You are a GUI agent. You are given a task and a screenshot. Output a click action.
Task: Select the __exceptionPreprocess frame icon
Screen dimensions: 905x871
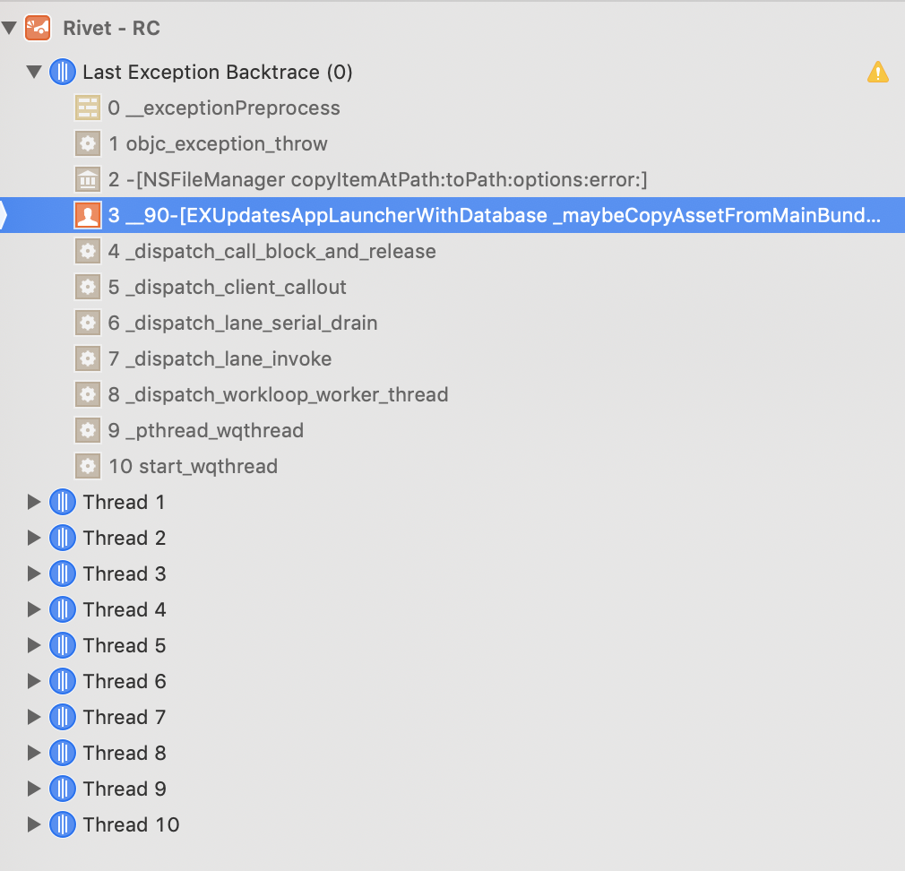[87, 108]
